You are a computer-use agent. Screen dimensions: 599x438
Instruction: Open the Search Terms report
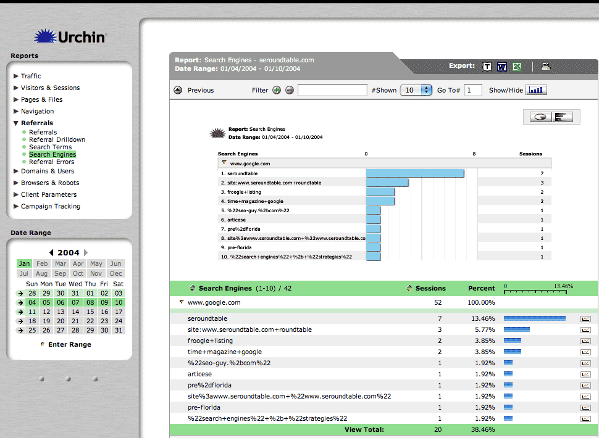click(51, 147)
